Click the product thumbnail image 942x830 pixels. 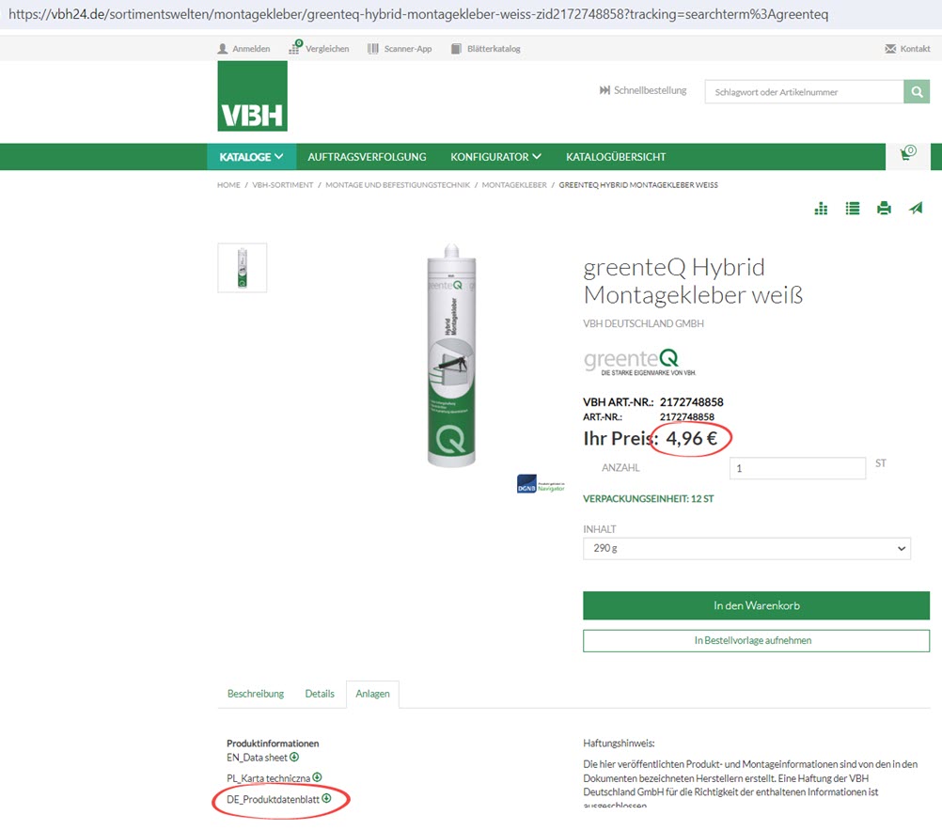coord(243,268)
